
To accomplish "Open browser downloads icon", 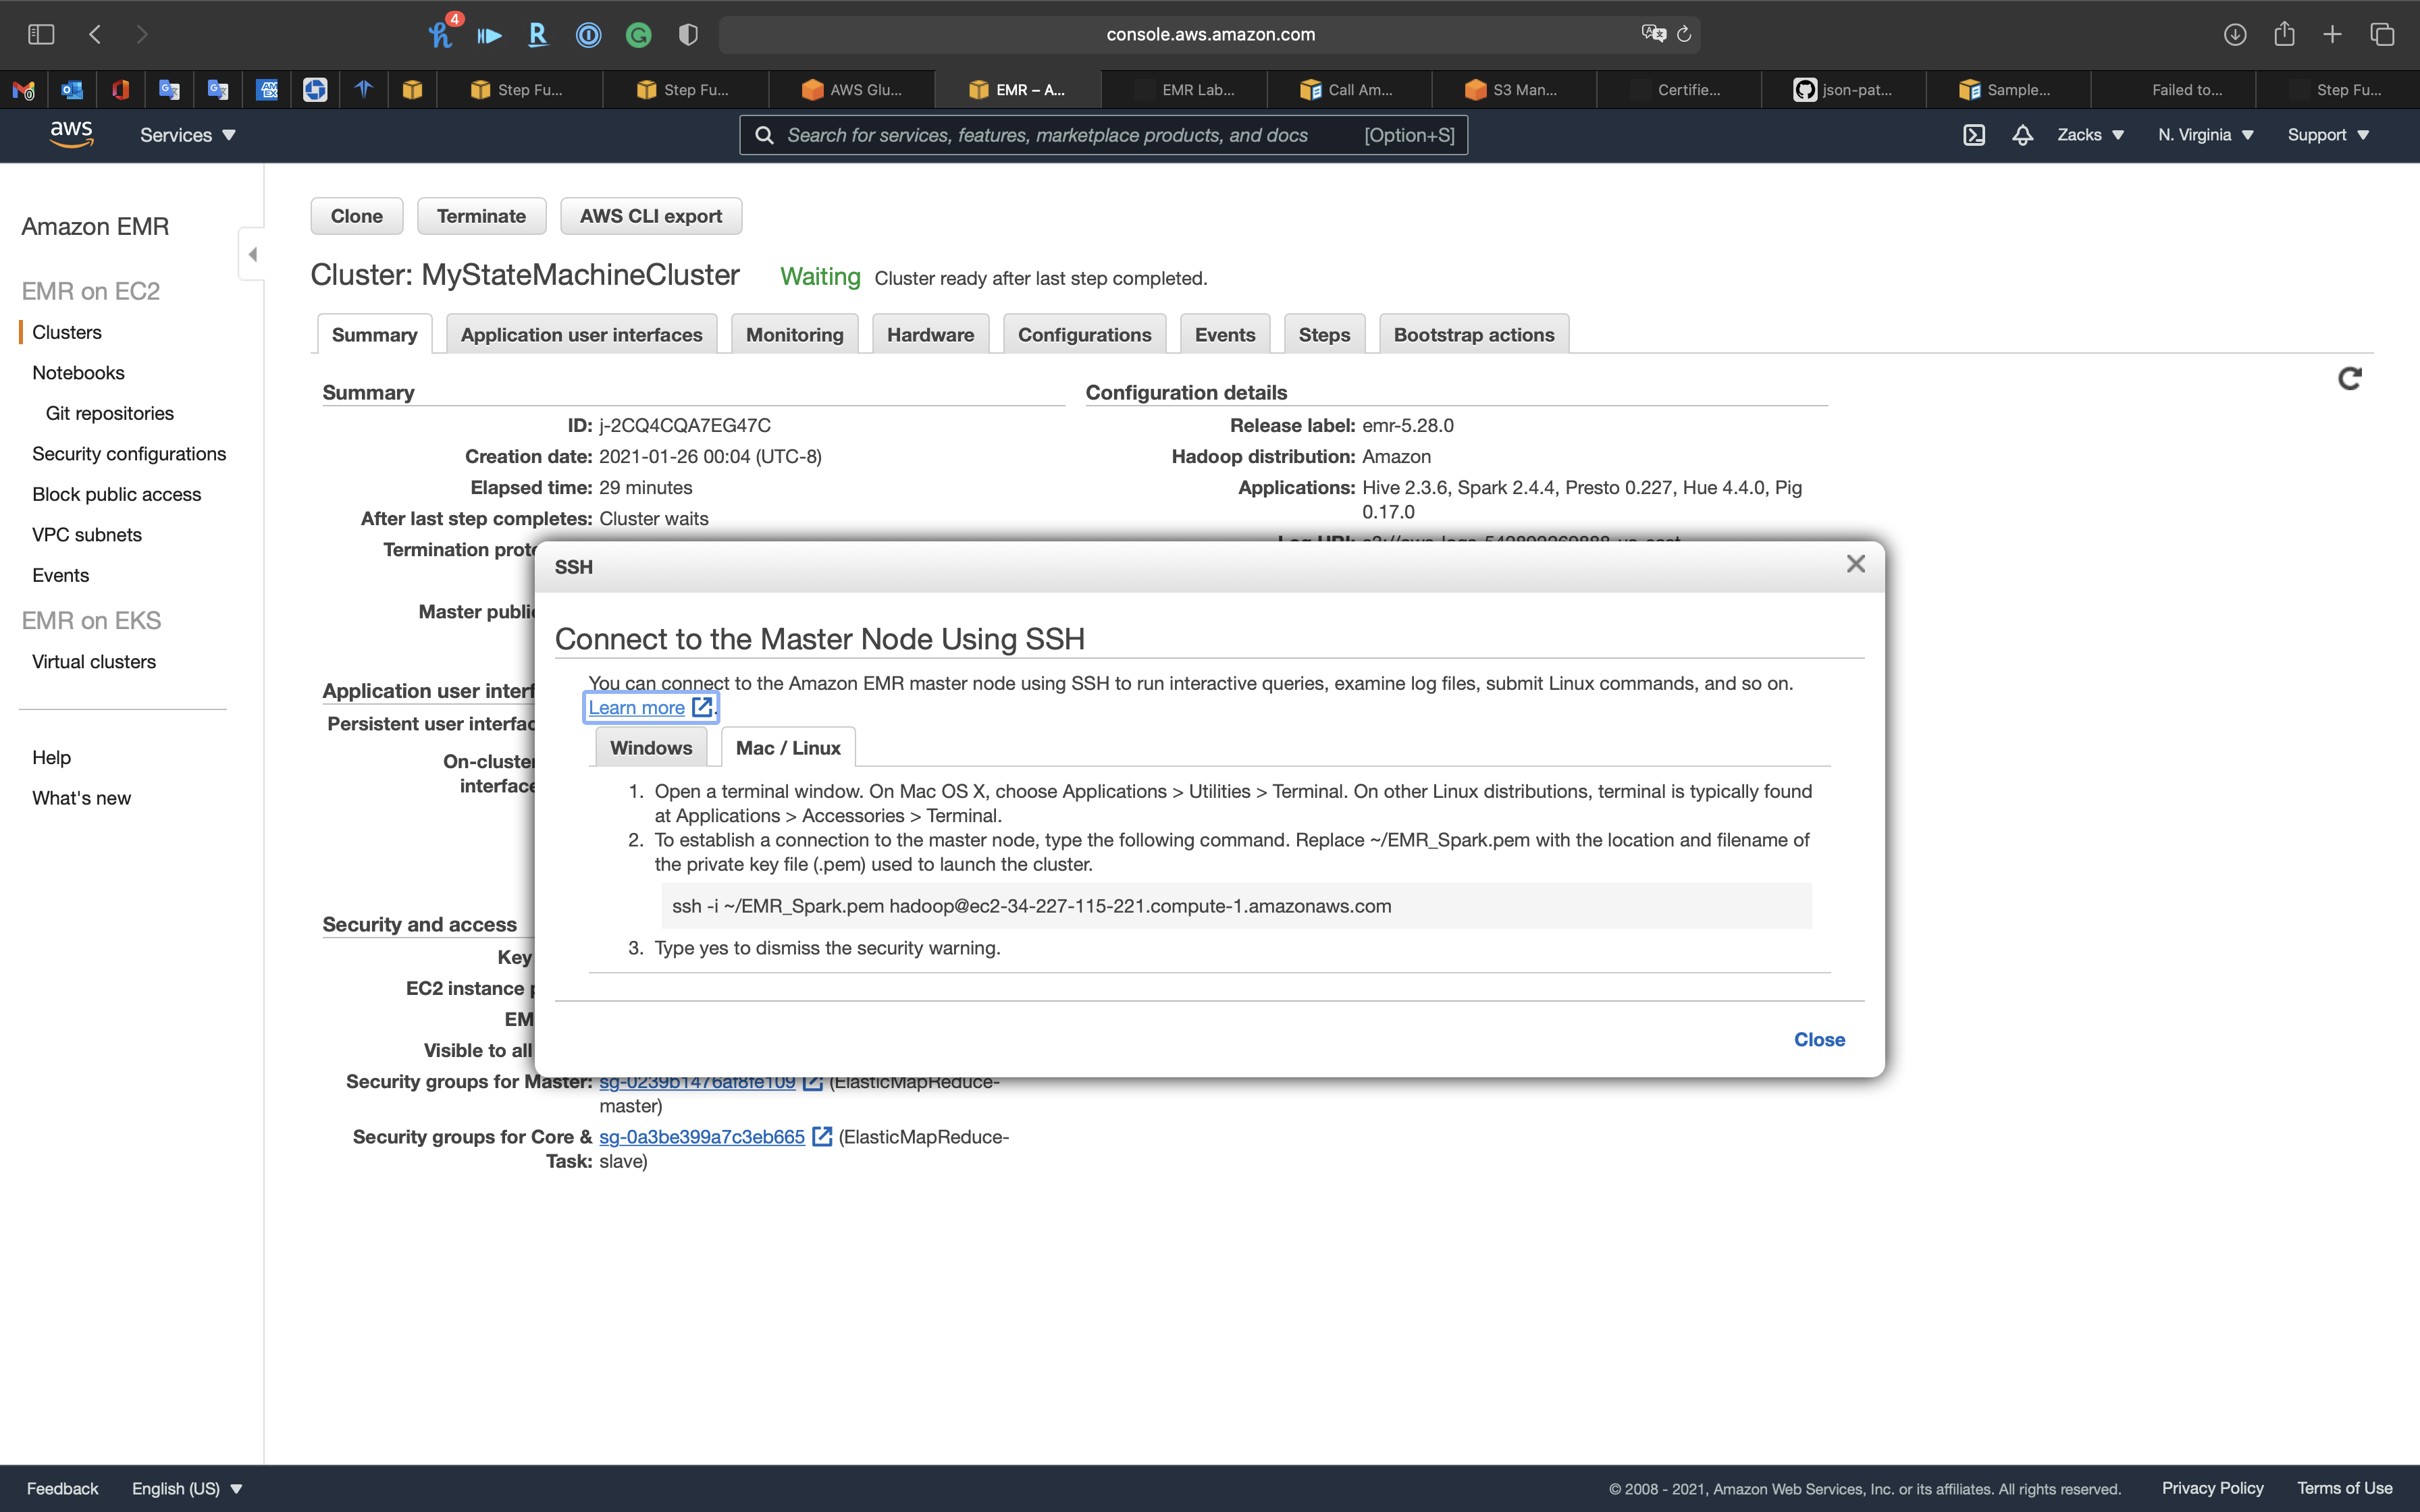I will 2235,34.
